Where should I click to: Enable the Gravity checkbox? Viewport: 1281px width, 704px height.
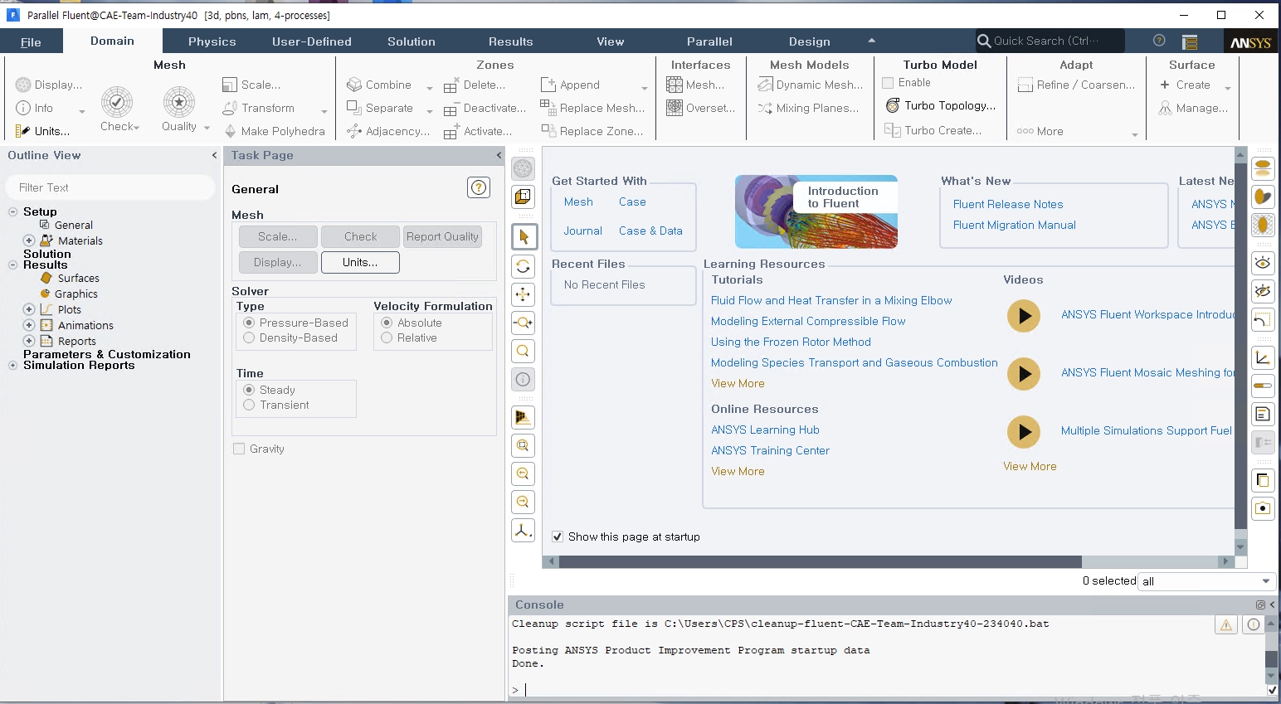pos(240,449)
